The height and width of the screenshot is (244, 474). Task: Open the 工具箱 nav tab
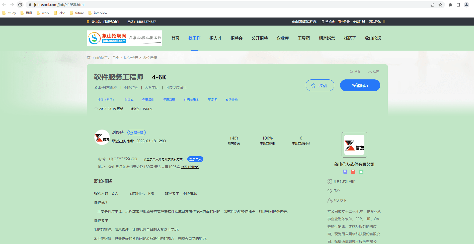click(304, 38)
